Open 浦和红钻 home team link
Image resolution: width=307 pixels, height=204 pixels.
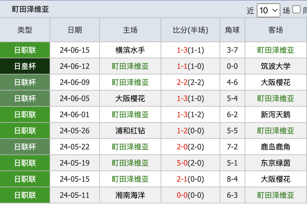(130, 131)
